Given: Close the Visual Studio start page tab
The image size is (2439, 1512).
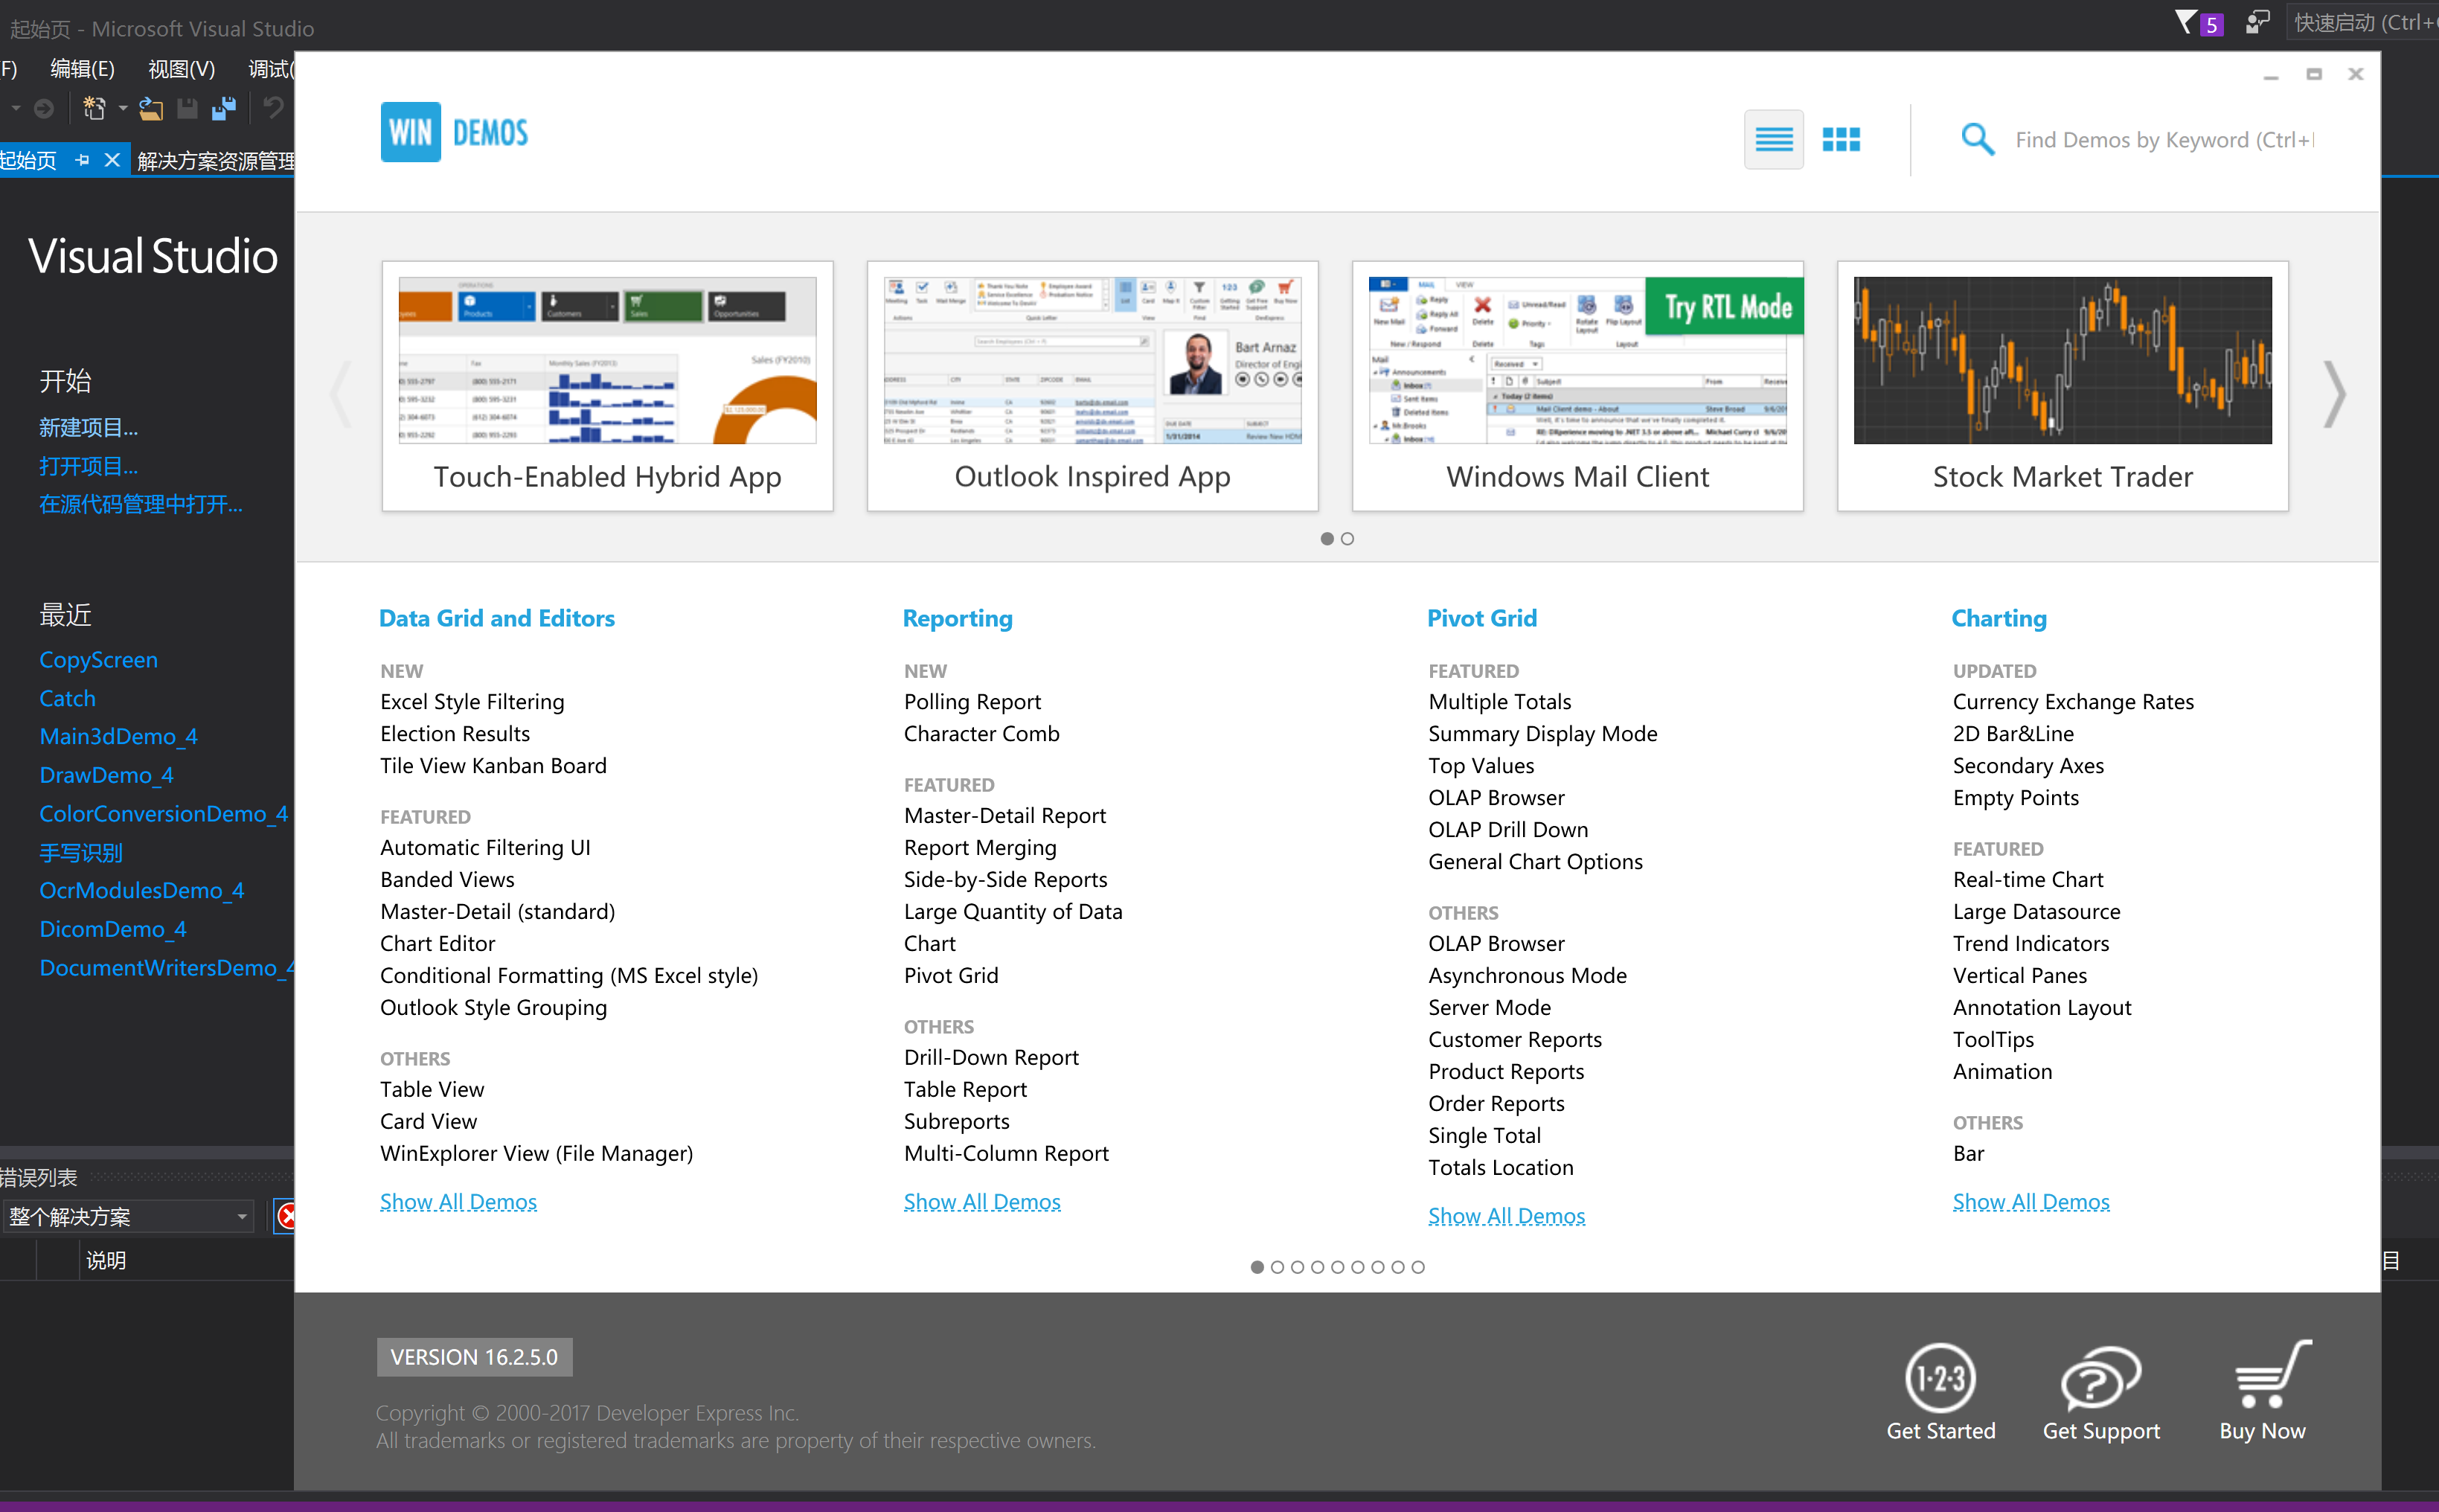Looking at the screenshot, I should coord(112,160).
